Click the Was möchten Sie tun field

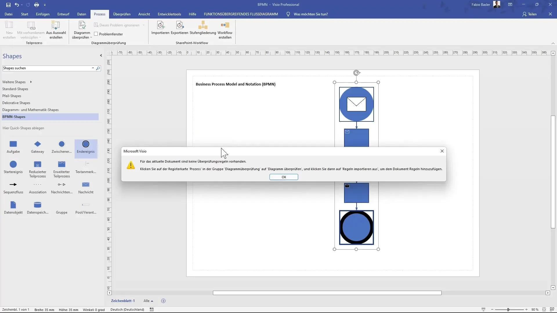[x=311, y=14]
